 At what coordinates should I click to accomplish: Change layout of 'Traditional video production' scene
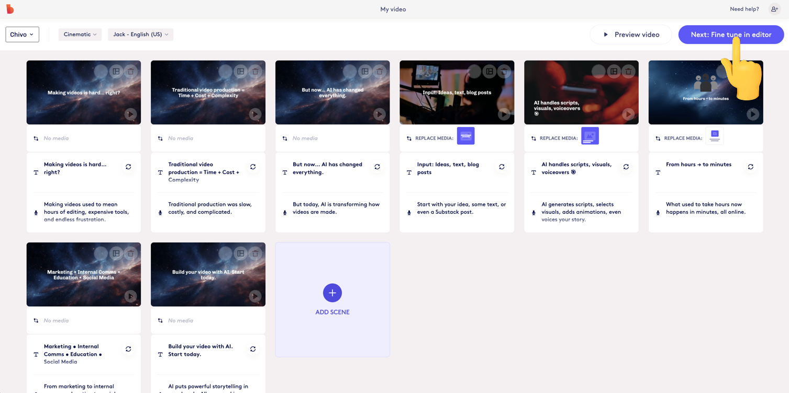(x=241, y=71)
